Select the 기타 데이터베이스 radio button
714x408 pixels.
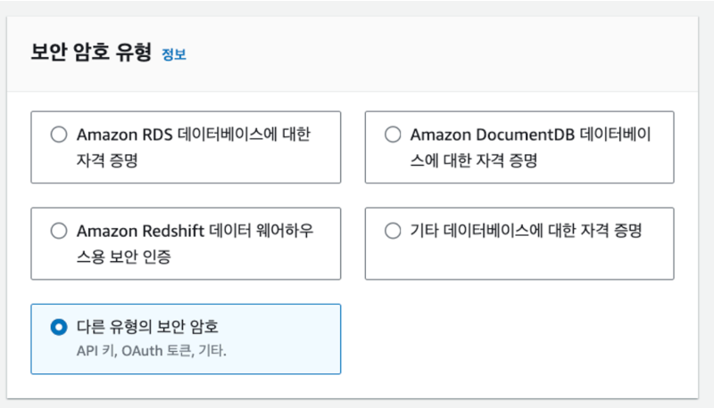393,231
